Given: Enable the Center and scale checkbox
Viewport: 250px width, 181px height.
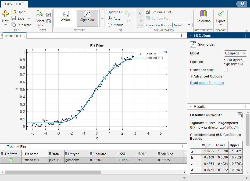Looking at the screenshot, I should 226,70.
